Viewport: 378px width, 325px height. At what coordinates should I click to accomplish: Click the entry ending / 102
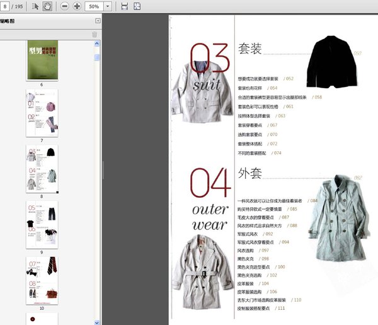257,275
